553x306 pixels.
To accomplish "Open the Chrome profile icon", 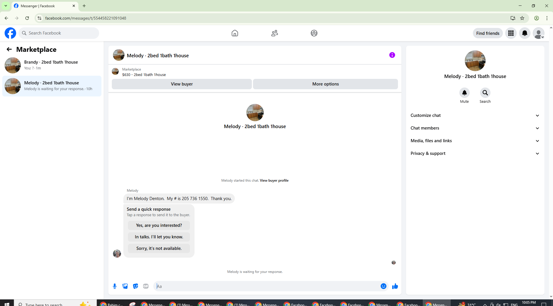I will tap(537, 18).
